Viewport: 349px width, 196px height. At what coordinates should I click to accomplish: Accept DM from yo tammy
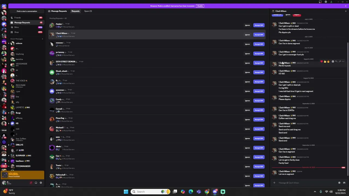pos(259,54)
